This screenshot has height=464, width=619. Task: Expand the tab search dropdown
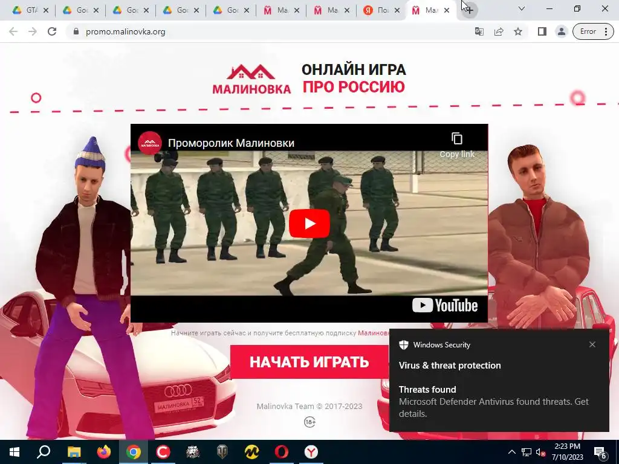click(x=522, y=8)
